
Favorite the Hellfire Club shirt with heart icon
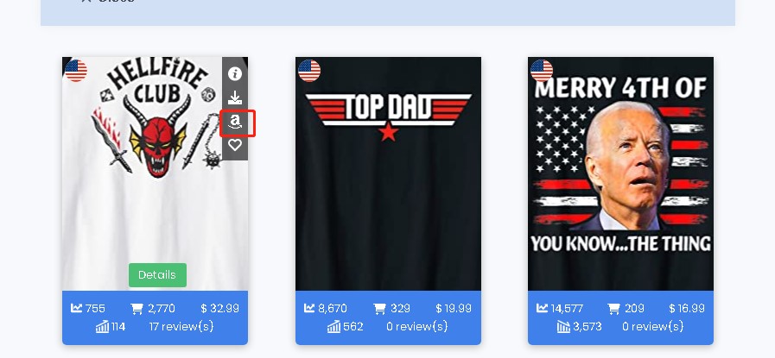235,145
